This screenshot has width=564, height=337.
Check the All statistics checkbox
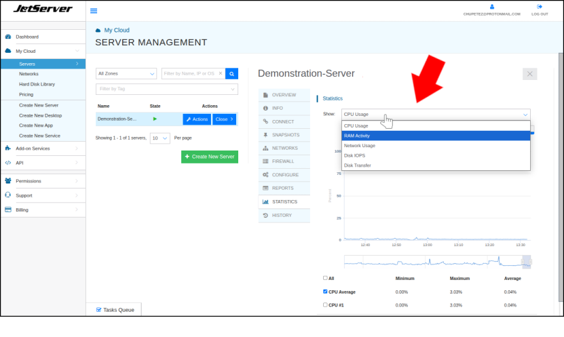(325, 278)
